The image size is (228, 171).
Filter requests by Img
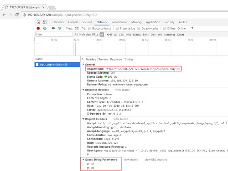[x=128, y=35]
